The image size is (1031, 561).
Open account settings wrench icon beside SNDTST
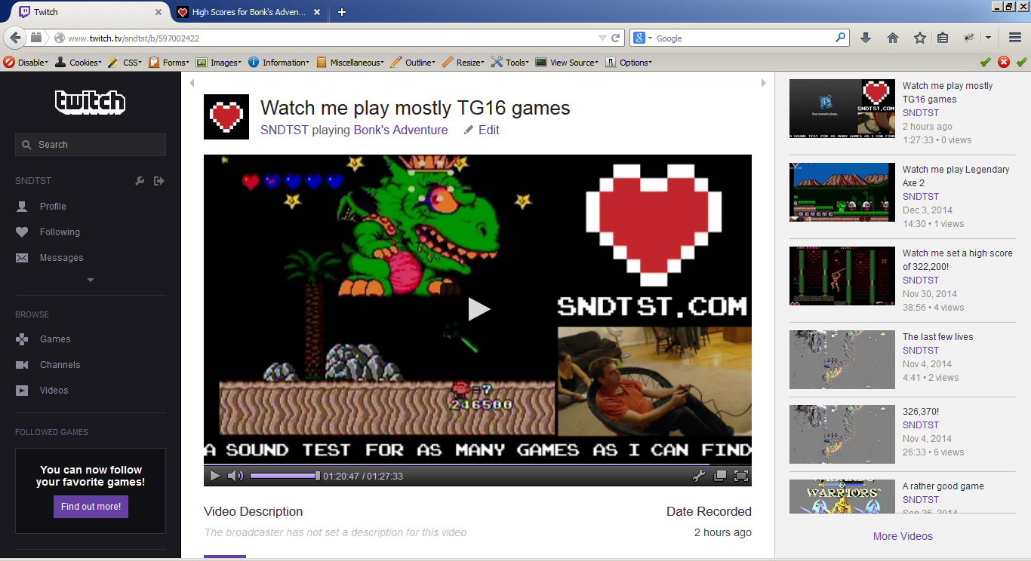[140, 181]
